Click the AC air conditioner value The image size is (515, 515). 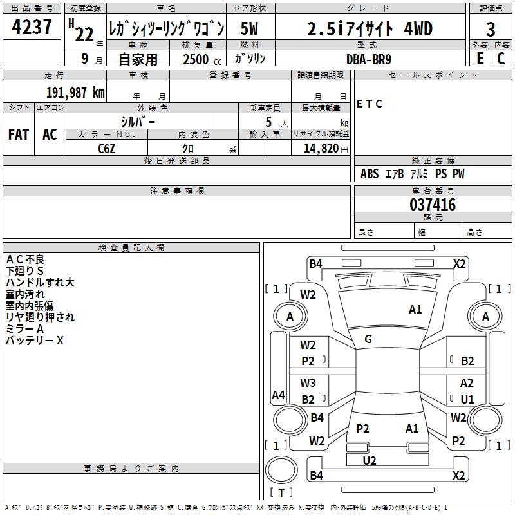[x=50, y=135]
